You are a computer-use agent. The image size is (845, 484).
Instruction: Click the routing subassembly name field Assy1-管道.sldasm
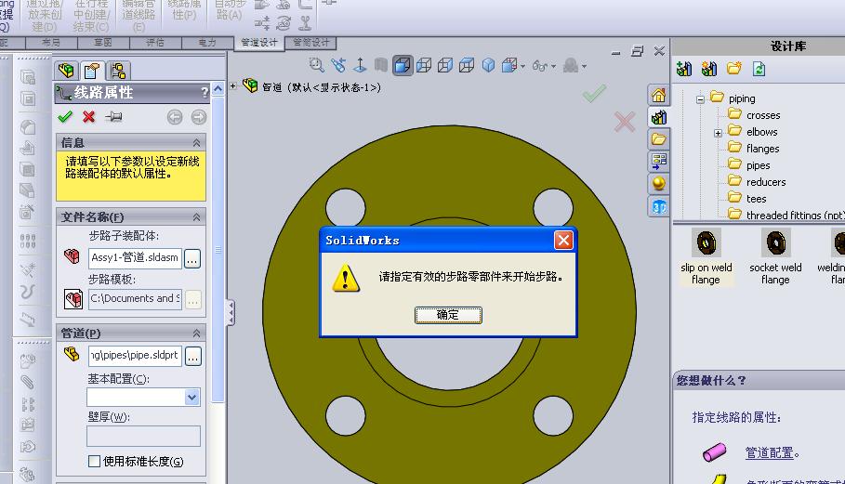coord(135,258)
